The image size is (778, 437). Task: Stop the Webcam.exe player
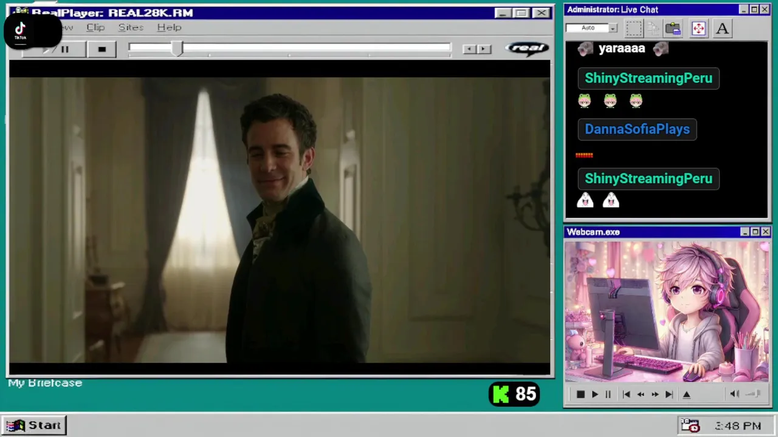[580, 395]
